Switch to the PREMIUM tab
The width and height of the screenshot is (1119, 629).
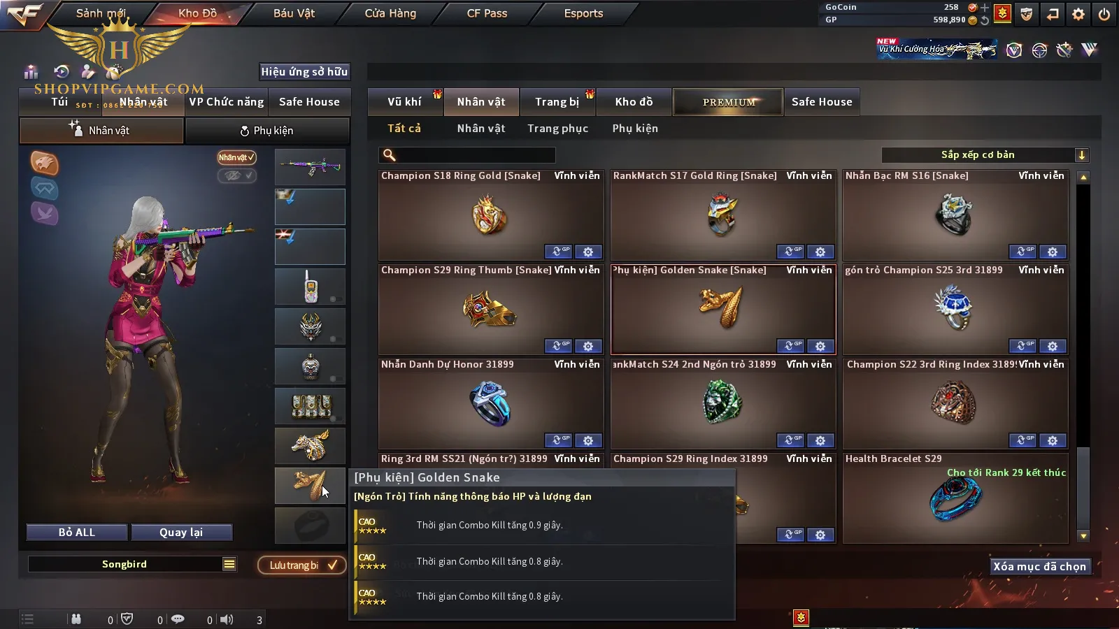(x=728, y=102)
